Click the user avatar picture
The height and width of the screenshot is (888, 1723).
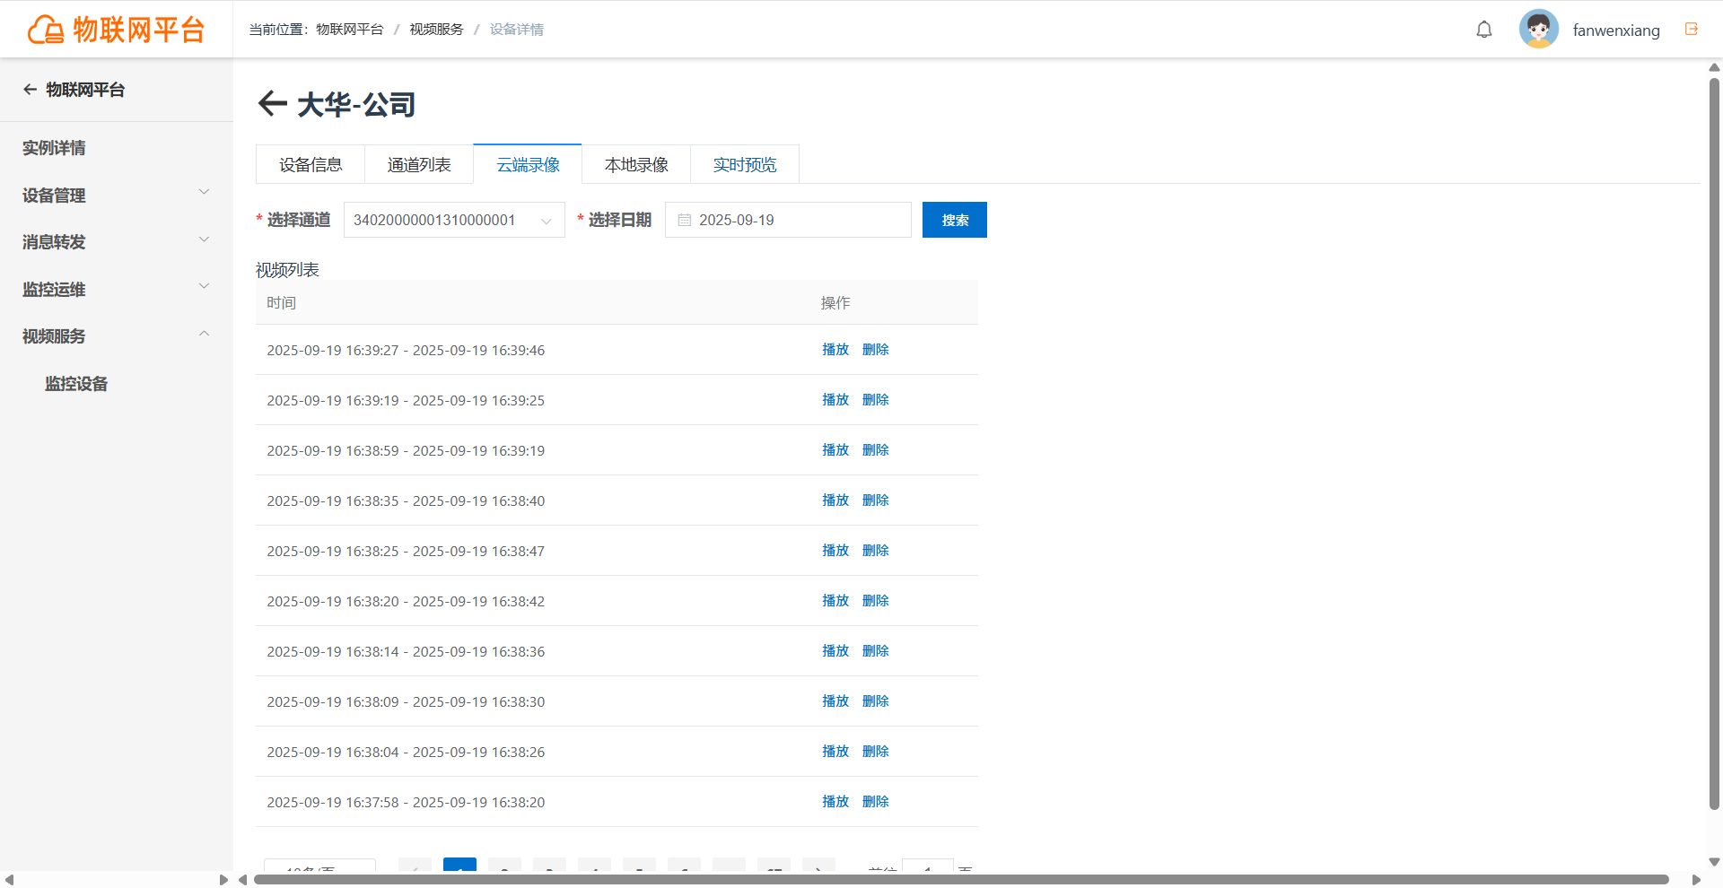[1538, 30]
